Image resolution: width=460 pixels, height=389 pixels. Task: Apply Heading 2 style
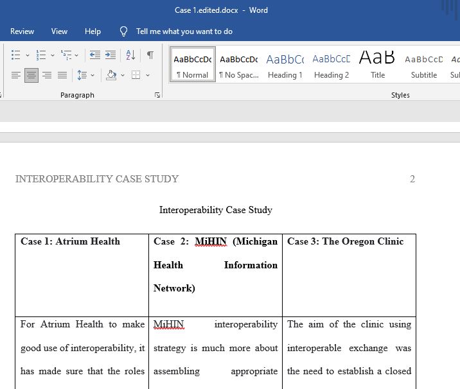332,64
